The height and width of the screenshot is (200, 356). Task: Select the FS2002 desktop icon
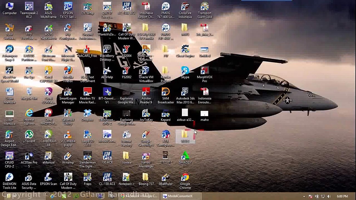point(127,73)
